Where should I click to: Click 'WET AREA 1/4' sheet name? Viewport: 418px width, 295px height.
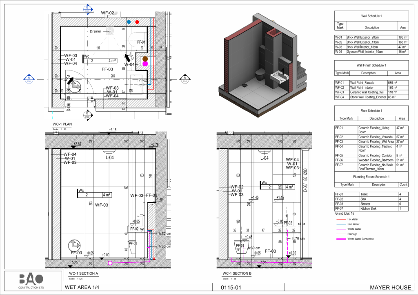pyautogui.click(x=82, y=287)
